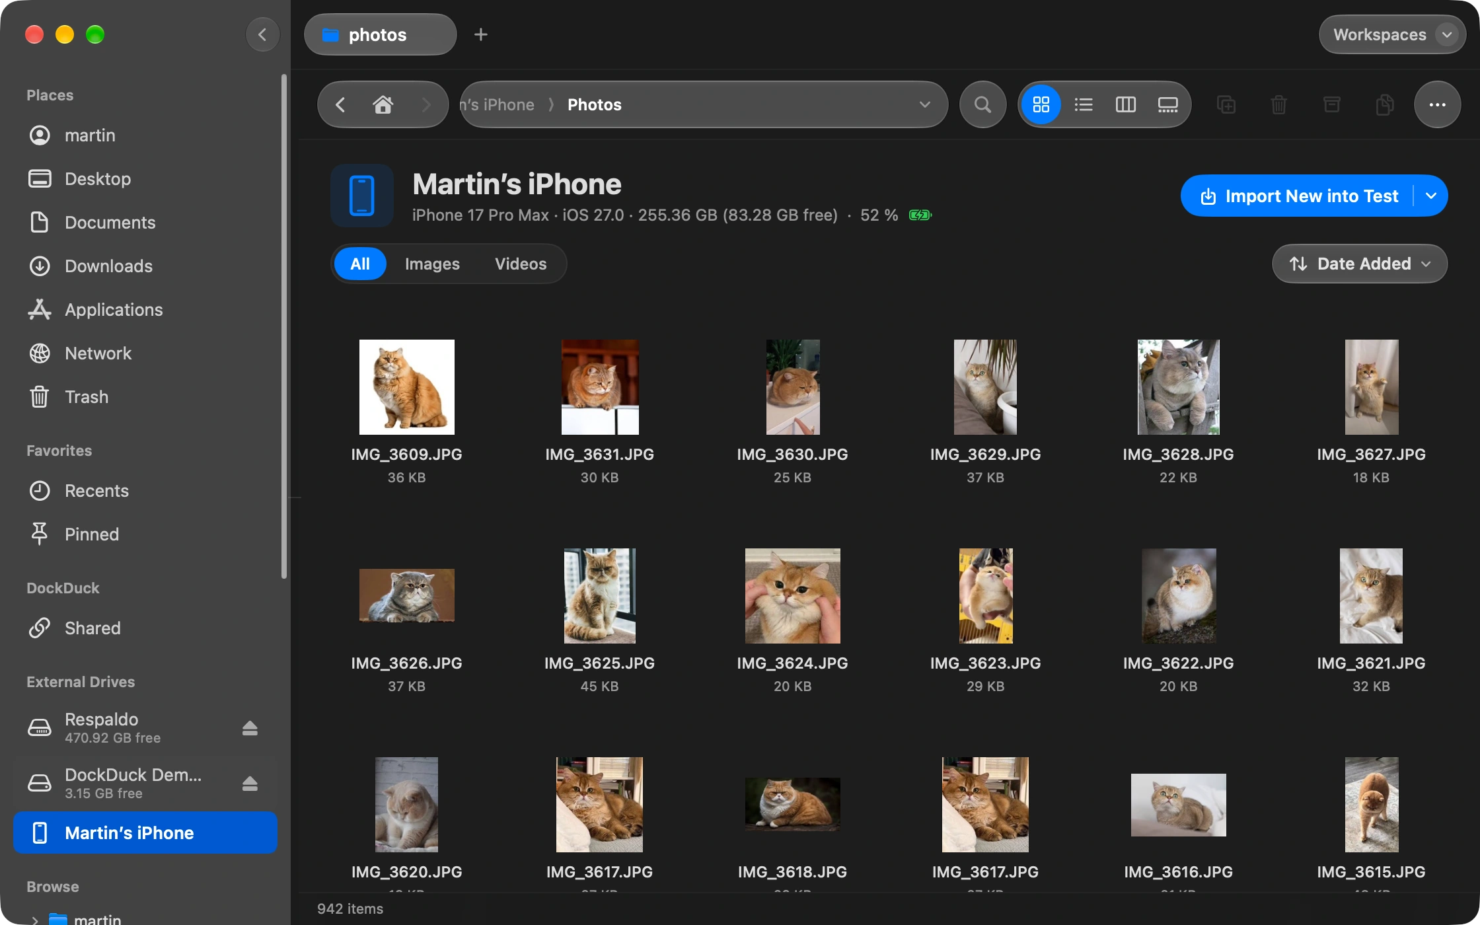Click the iPhone segment in the path bar
This screenshot has height=925, width=1480.
click(x=497, y=104)
